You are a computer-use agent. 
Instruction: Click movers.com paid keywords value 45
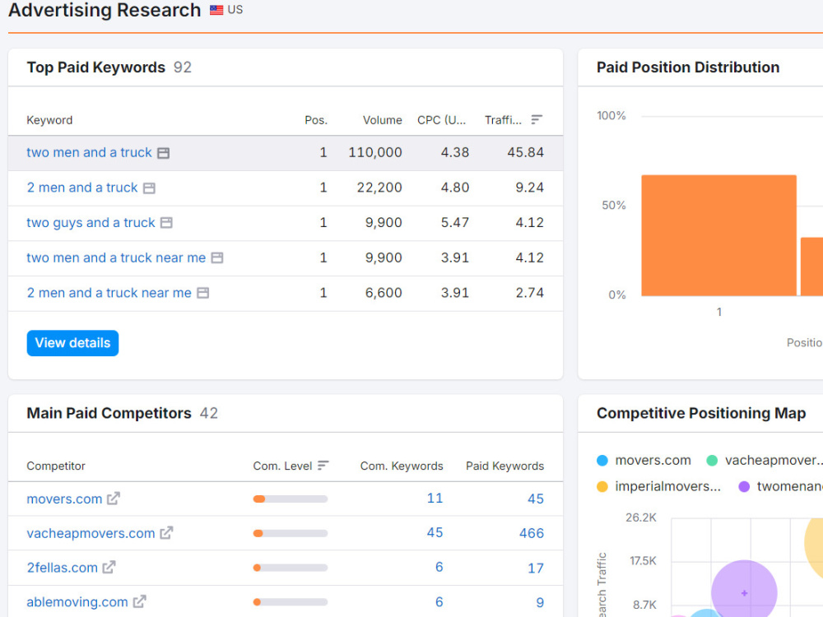pyautogui.click(x=536, y=499)
